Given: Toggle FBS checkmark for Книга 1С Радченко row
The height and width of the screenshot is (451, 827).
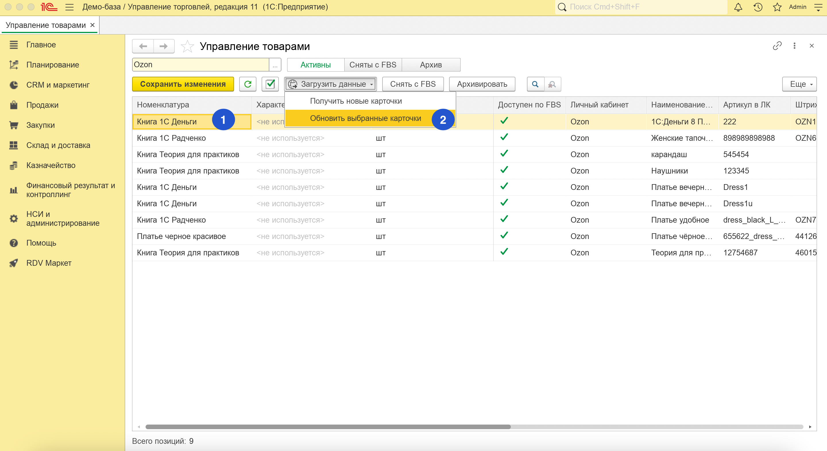Looking at the screenshot, I should point(504,138).
